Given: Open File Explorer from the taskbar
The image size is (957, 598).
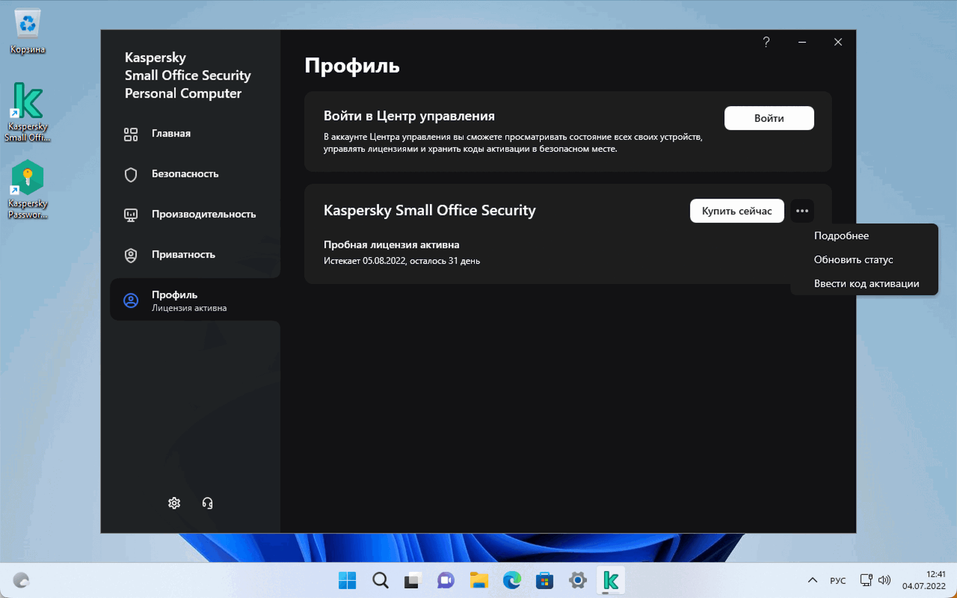Looking at the screenshot, I should 479,580.
